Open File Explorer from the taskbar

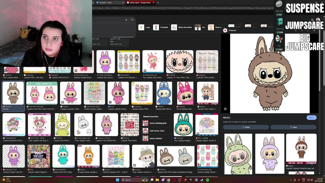tap(157, 180)
